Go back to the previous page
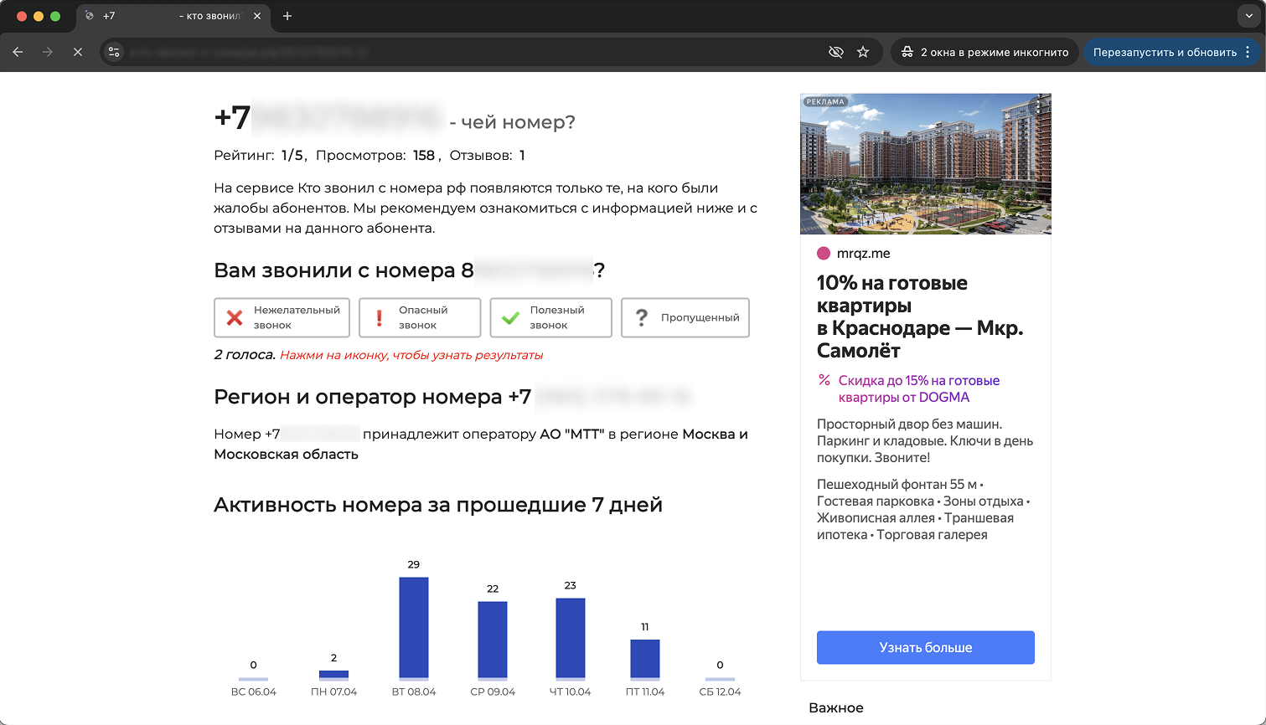Screen dimensions: 1266x725 coord(18,52)
